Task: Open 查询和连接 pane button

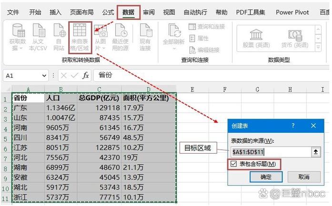Action: pos(206,27)
